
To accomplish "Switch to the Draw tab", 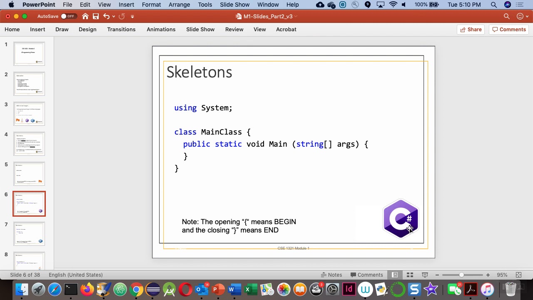I will (x=62, y=29).
